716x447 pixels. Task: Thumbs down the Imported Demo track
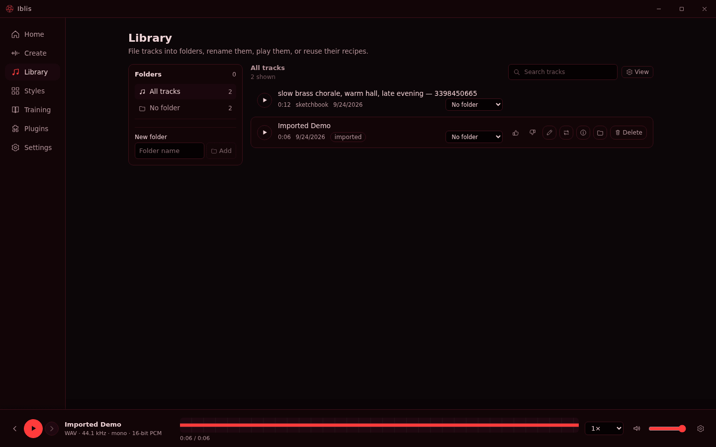533,133
